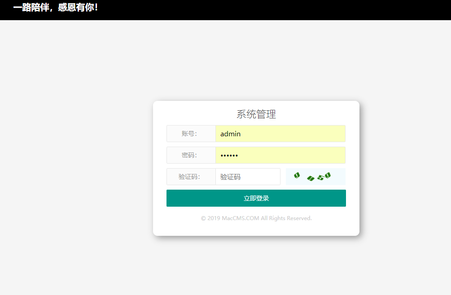This screenshot has height=295, width=451.
Task: Refresh the green captcha image
Action: coord(315,176)
